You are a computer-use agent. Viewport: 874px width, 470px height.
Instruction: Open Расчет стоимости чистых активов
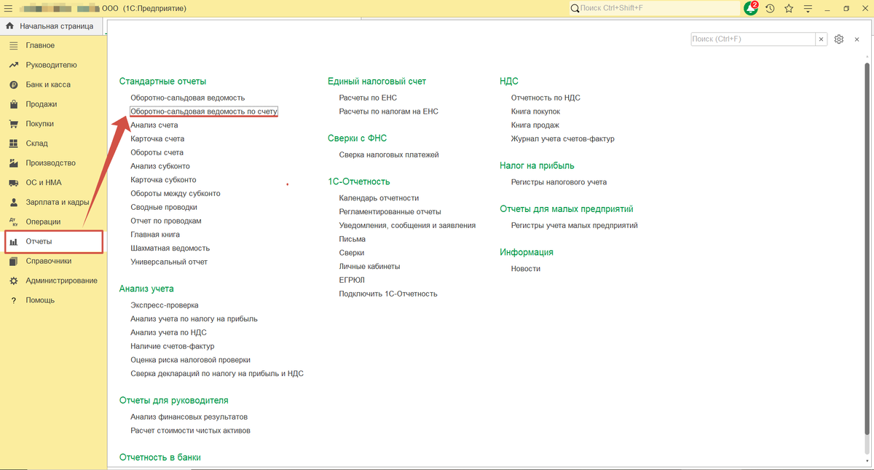click(x=190, y=431)
